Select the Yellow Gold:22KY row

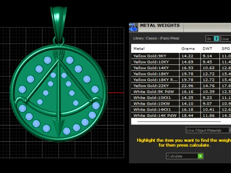pos(181,86)
